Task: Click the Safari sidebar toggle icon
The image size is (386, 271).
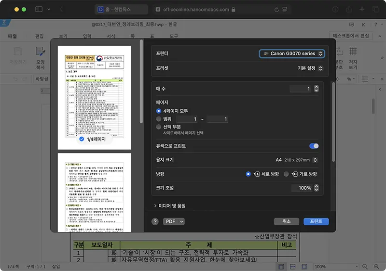Action: pos(39,9)
